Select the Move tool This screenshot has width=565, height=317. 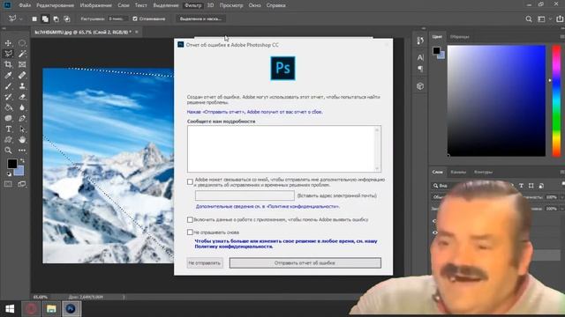(x=8, y=43)
